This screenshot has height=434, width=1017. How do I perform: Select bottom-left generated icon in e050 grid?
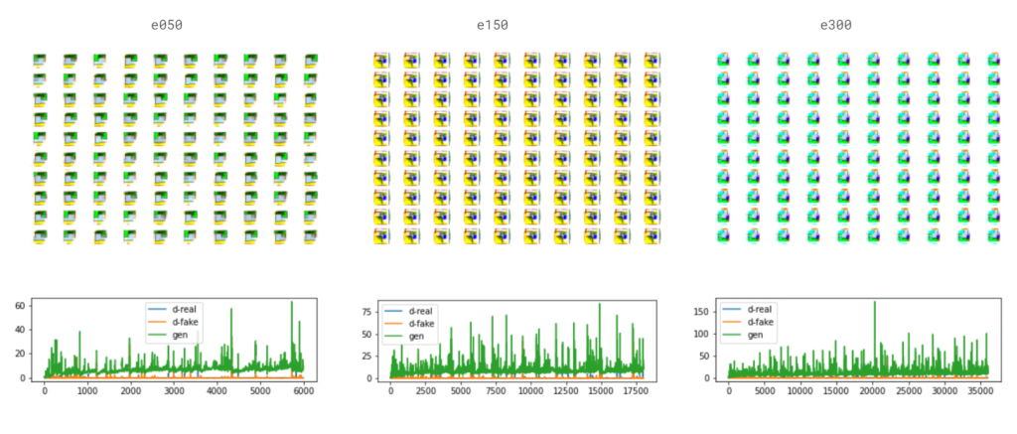(x=40, y=236)
